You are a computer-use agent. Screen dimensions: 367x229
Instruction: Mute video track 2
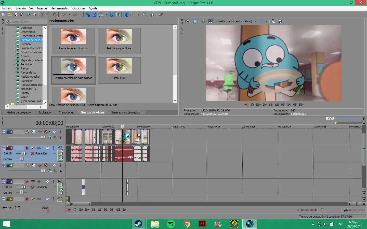point(54,132)
